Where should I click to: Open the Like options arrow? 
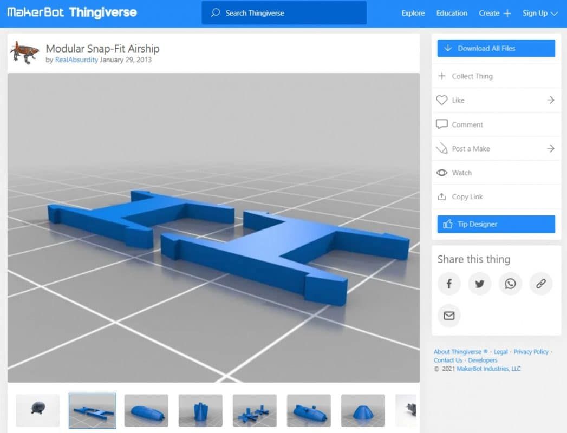pos(550,100)
